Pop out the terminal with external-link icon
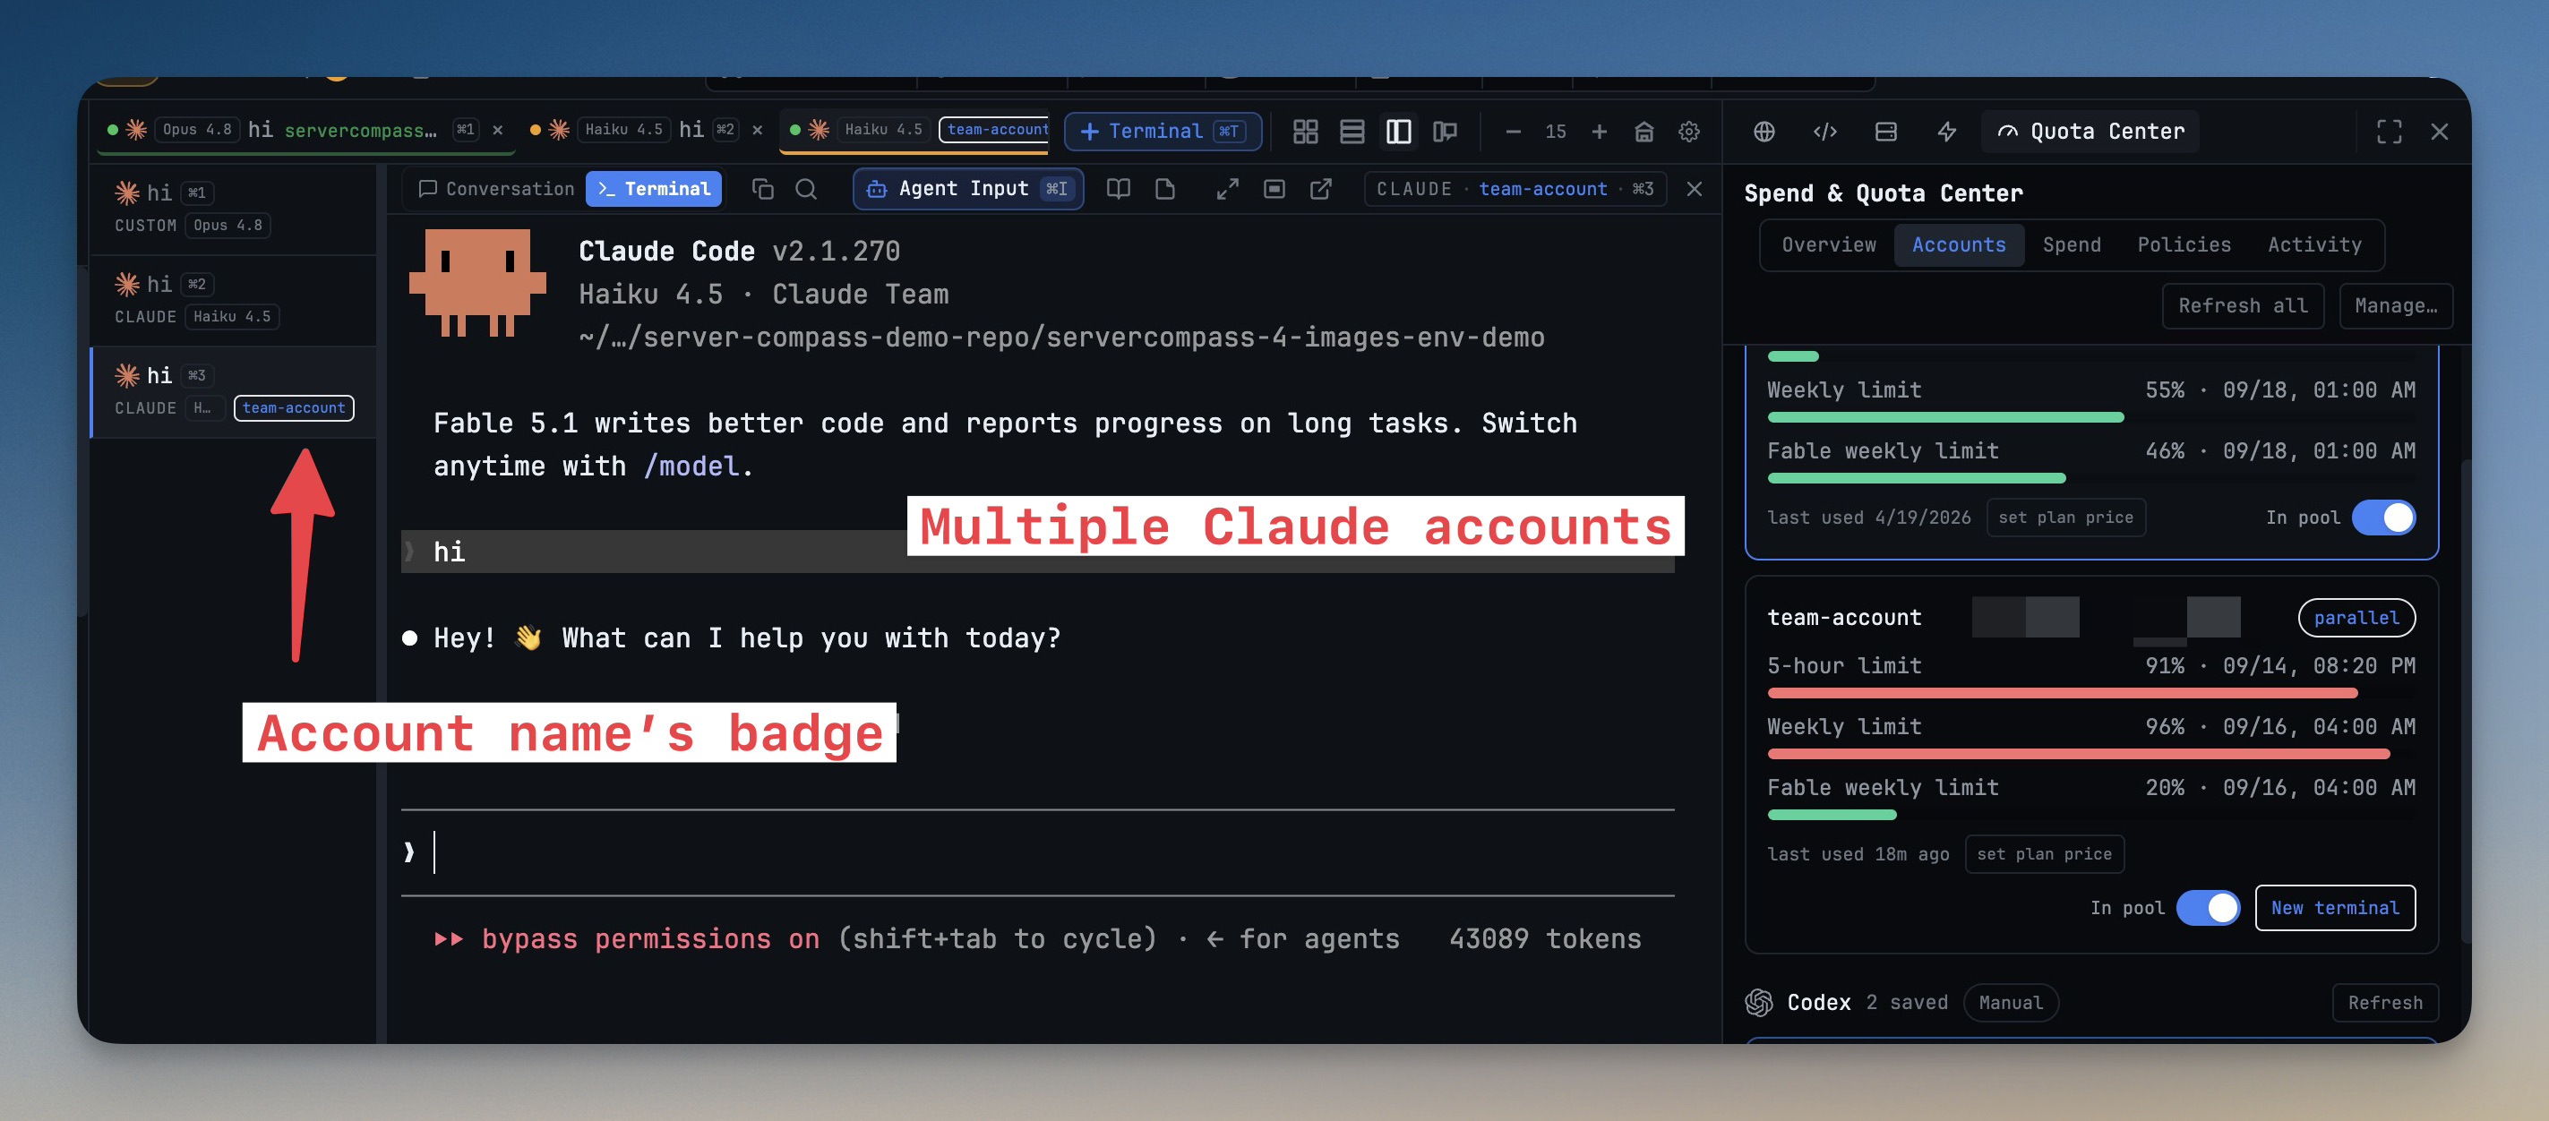 click(1321, 189)
